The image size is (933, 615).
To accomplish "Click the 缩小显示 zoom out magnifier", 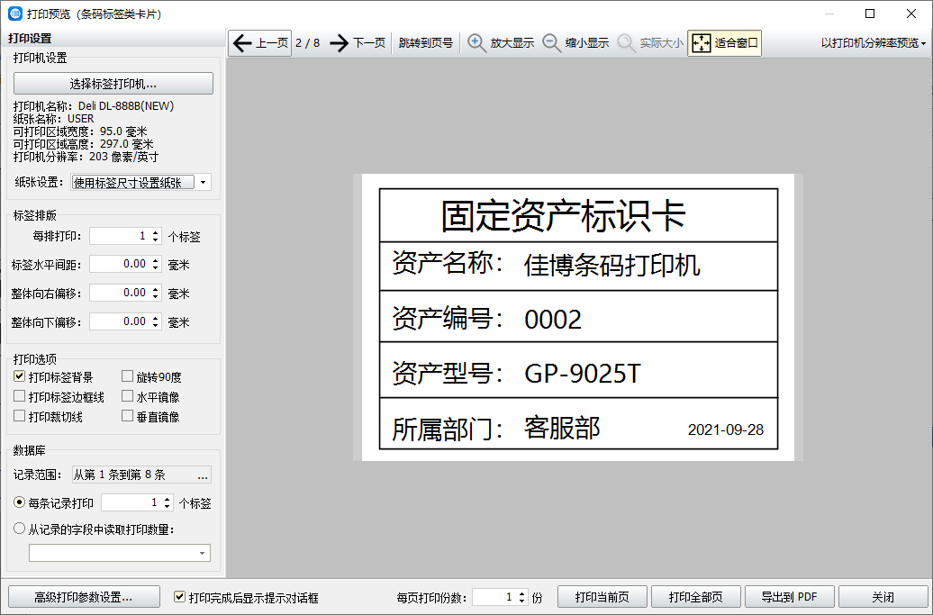I will tap(575, 43).
